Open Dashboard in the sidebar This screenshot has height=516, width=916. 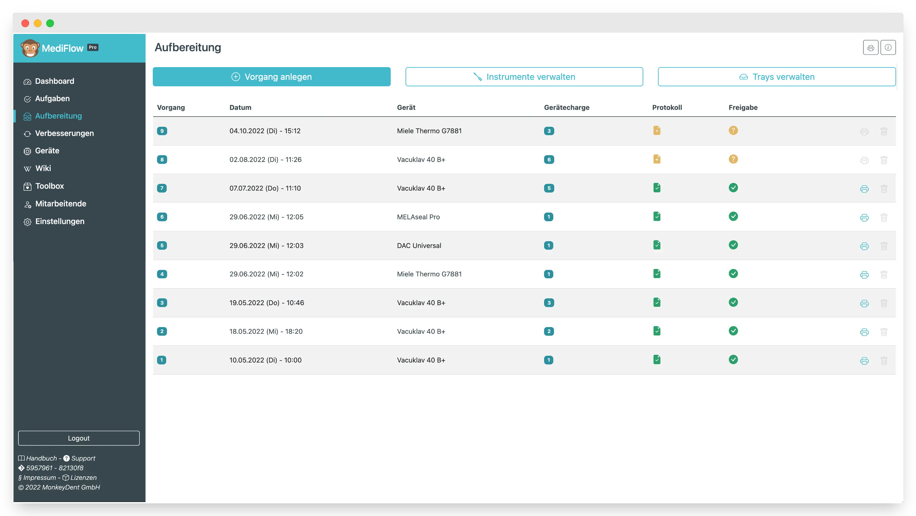pyautogui.click(x=49, y=81)
